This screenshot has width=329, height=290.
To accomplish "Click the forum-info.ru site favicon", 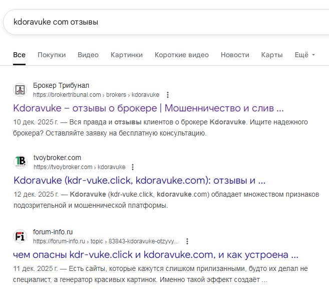I will (20, 236).
